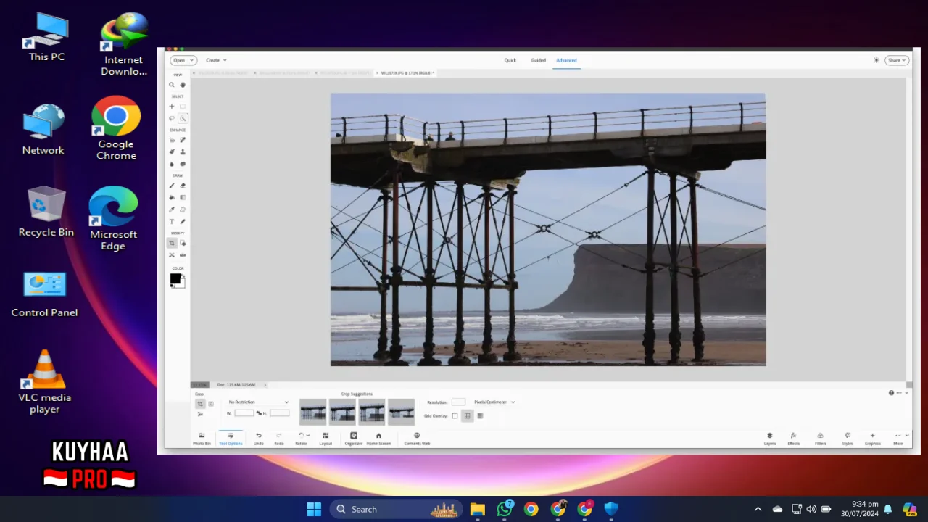Screen dimensions: 928x522
Task: Select the Type tool
Action: 172,221
